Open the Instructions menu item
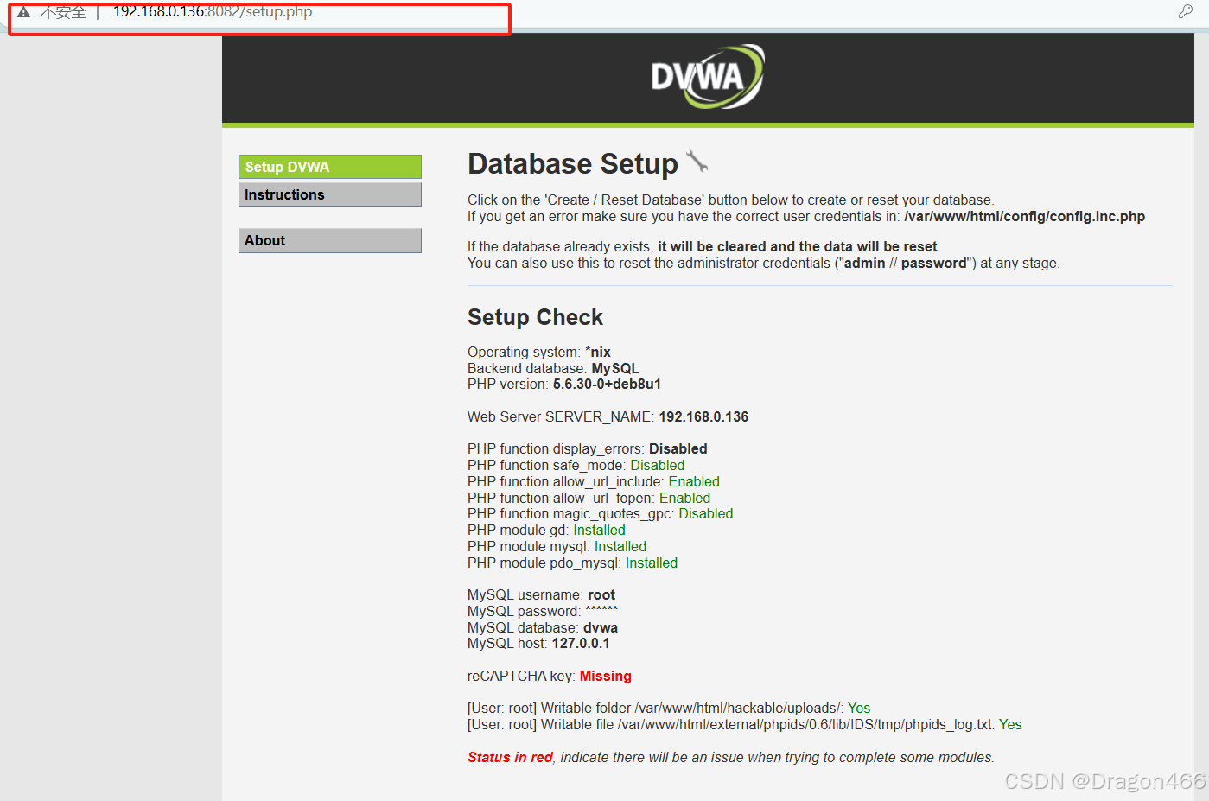This screenshot has height=801, width=1209. point(330,194)
